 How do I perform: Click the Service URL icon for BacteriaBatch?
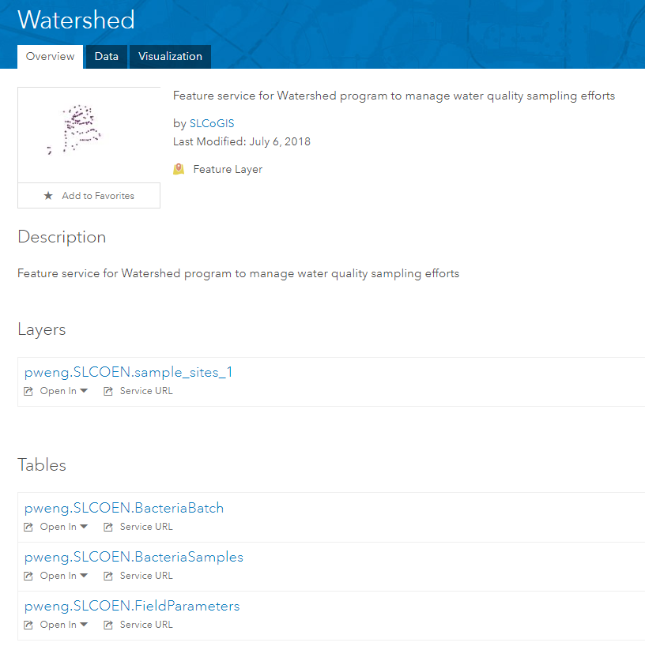[108, 527]
